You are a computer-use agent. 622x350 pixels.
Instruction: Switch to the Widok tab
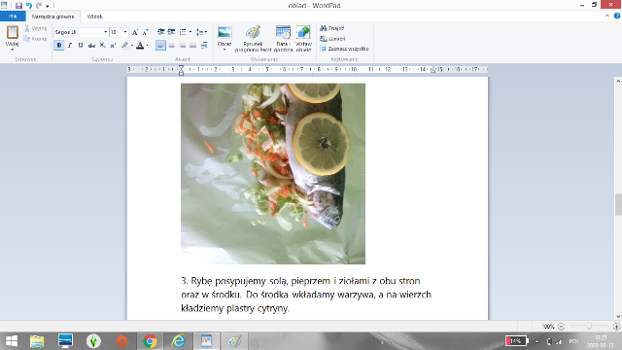tap(95, 17)
